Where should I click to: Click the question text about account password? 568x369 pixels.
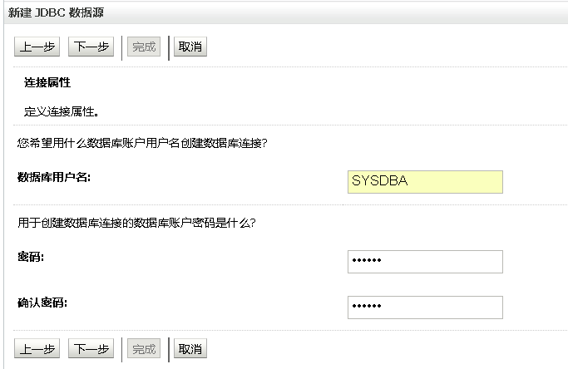136,223
